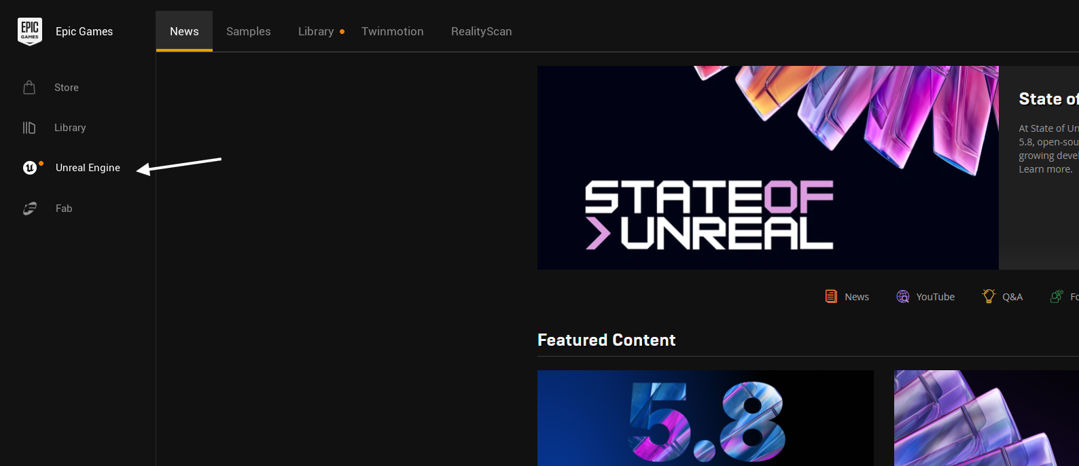Click the Epic Games logo icon
The image size is (1079, 466).
tap(30, 31)
